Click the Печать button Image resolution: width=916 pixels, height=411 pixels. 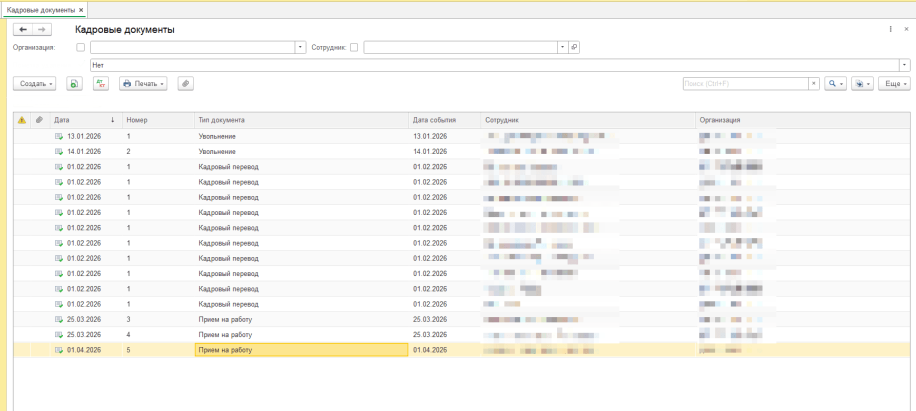tap(143, 84)
